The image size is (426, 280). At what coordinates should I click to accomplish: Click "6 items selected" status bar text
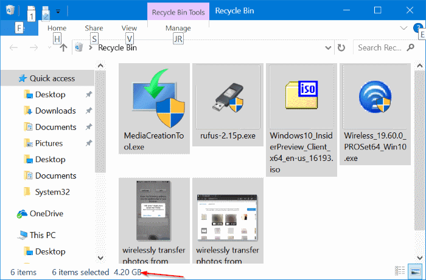(80, 272)
